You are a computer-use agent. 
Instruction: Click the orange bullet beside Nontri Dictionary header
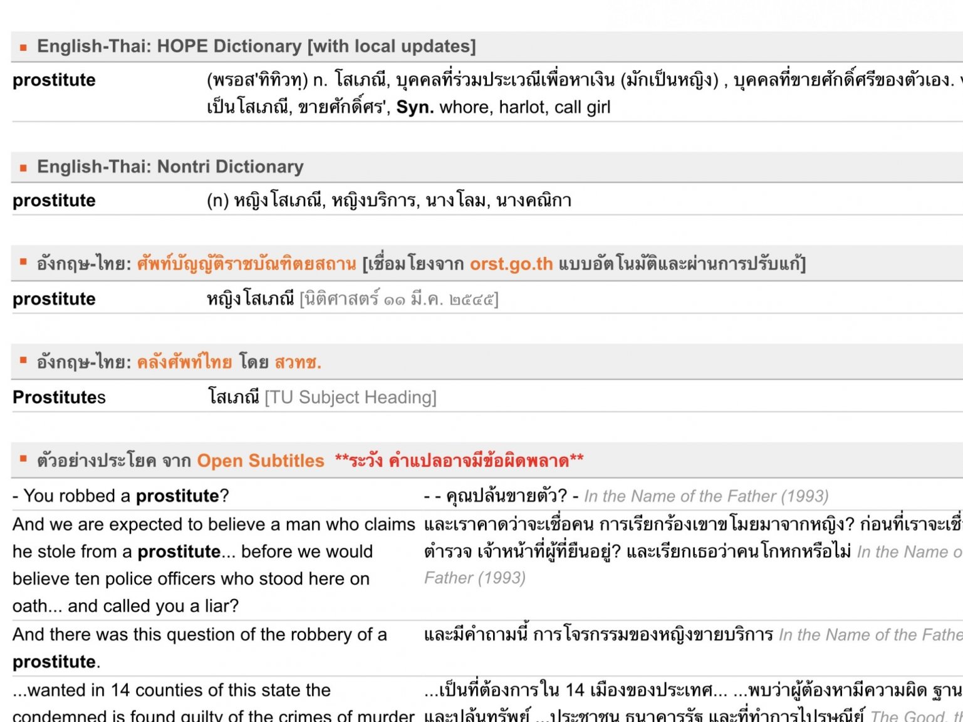coord(23,168)
